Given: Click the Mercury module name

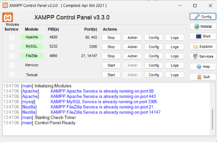Looking at the screenshot, I should click(x=32, y=65).
